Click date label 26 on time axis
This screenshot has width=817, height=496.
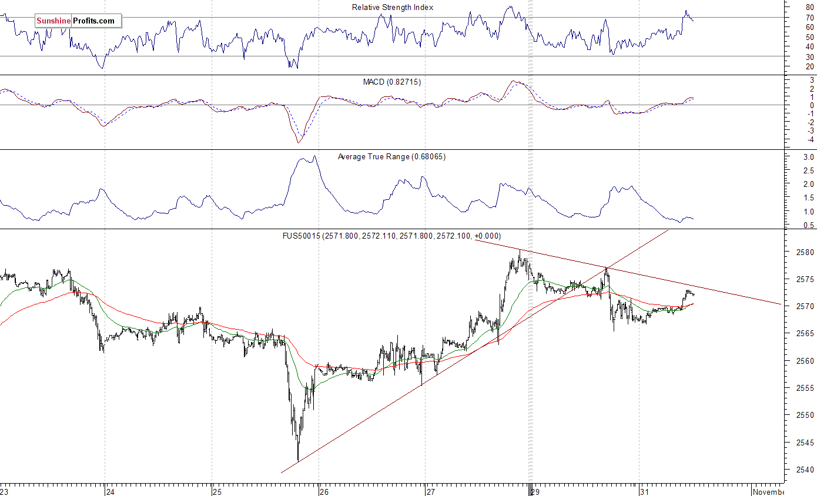click(x=324, y=491)
